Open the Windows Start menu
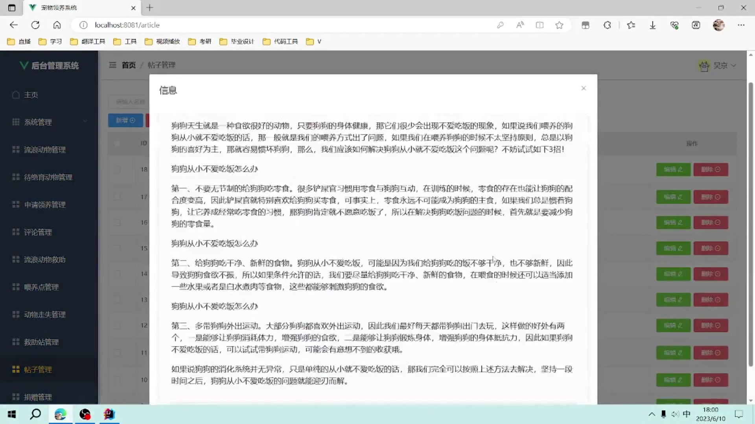The width and height of the screenshot is (755, 424). pyautogui.click(x=12, y=414)
